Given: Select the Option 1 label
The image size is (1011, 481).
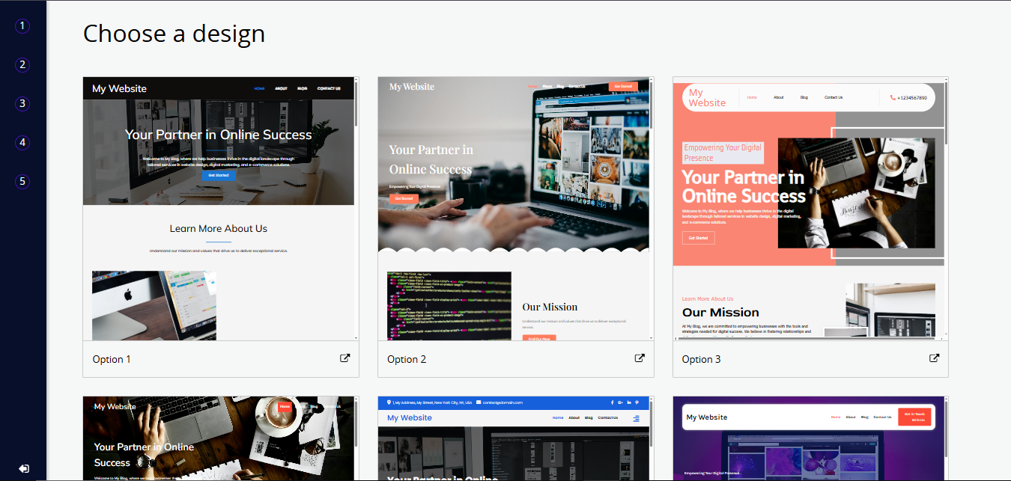Looking at the screenshot, I should pos(111,359).
